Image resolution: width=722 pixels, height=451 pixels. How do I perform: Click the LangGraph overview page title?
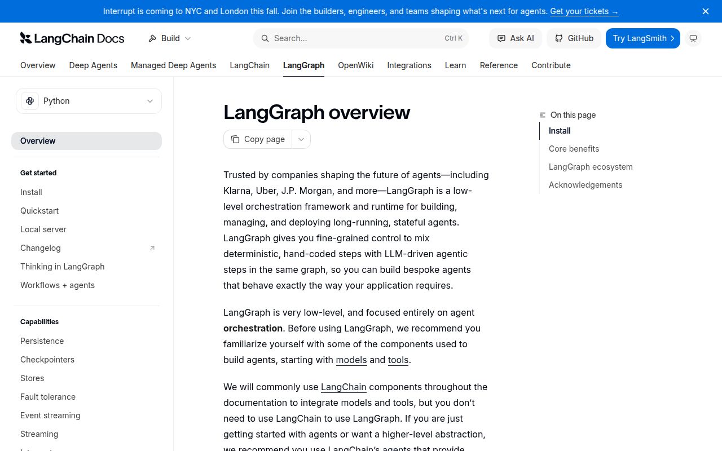point(316,112)
